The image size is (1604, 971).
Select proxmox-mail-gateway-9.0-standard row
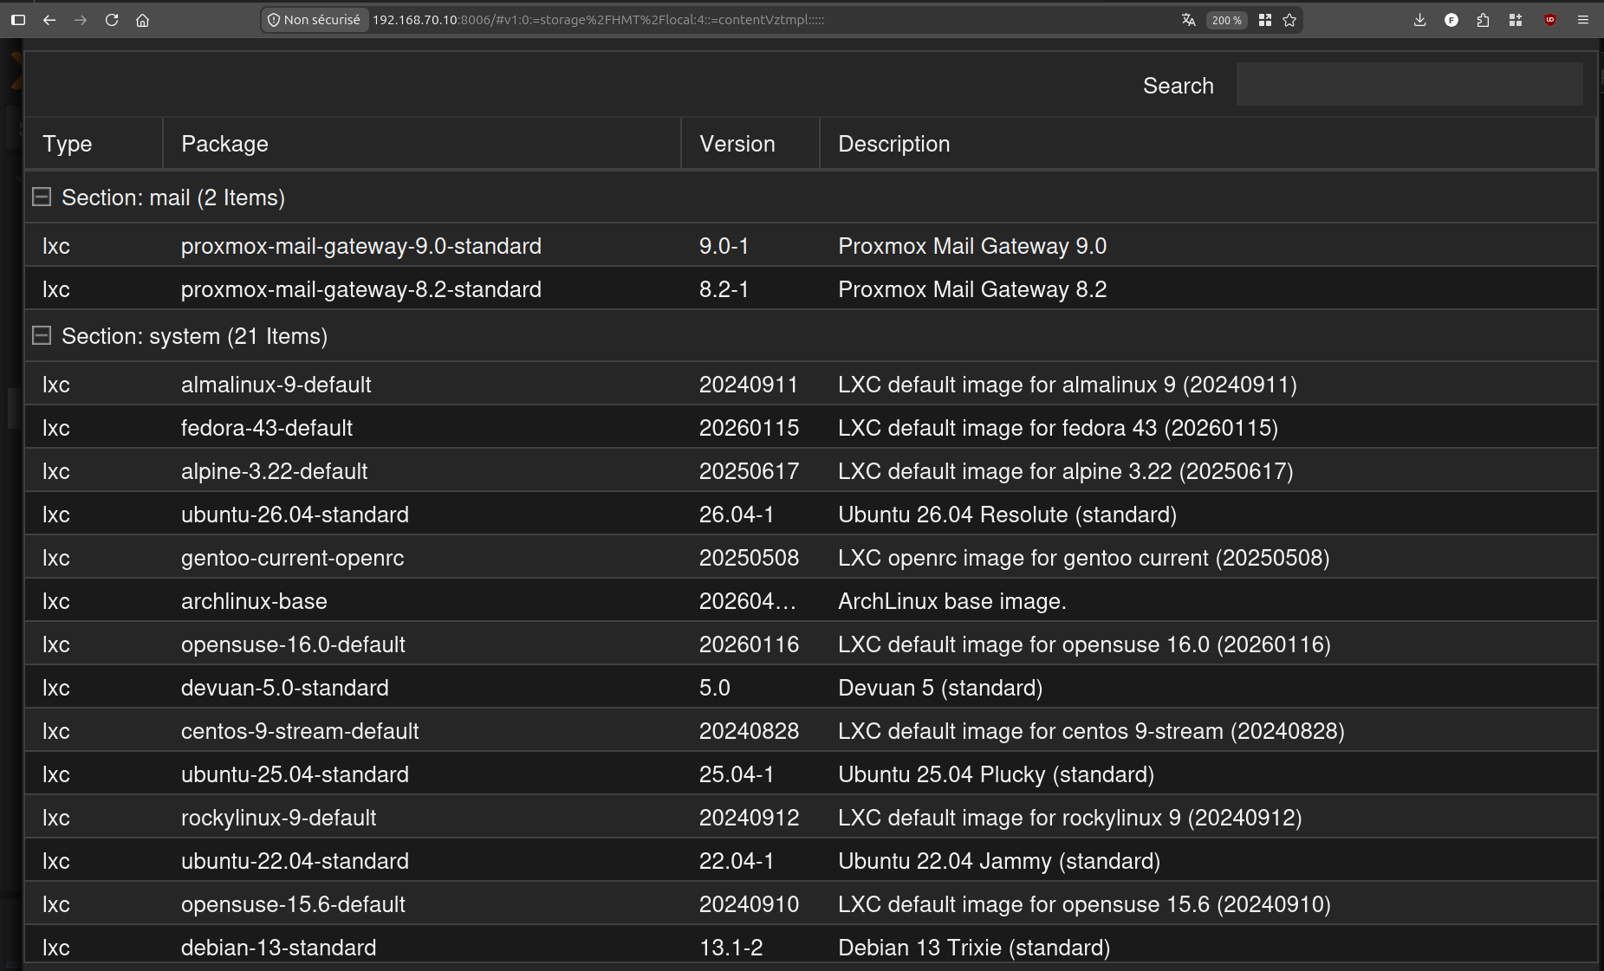pyautogui.click(x=810, y=246)
